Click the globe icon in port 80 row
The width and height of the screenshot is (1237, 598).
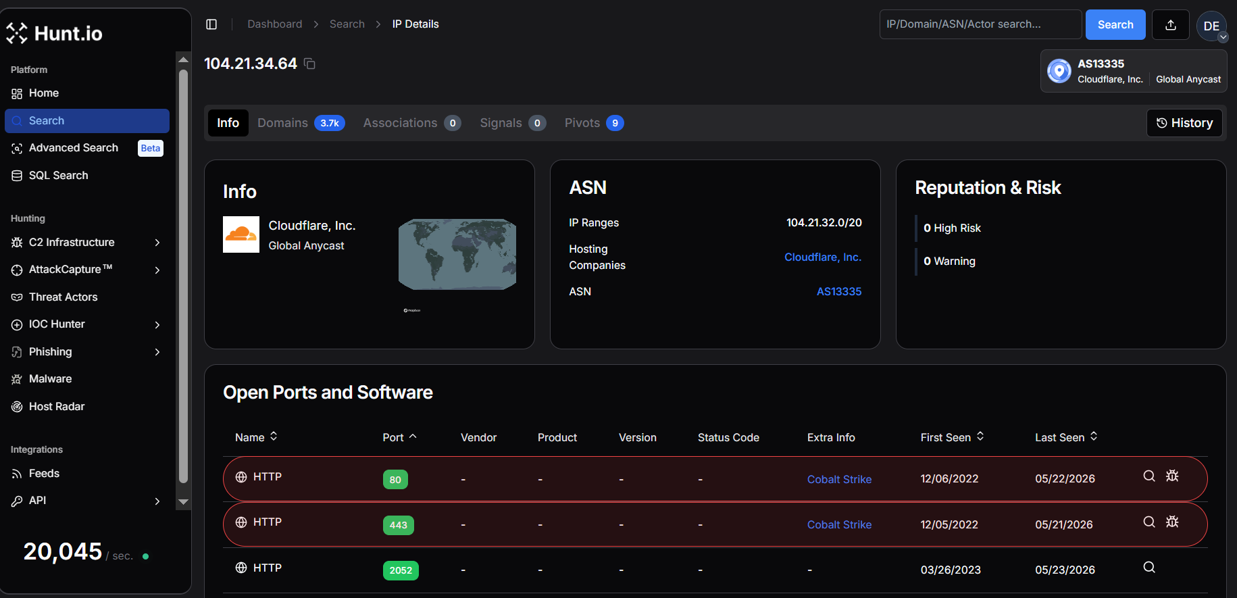point(241,477)
